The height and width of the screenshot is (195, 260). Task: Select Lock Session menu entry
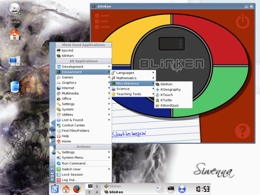[x=84, y=175]
